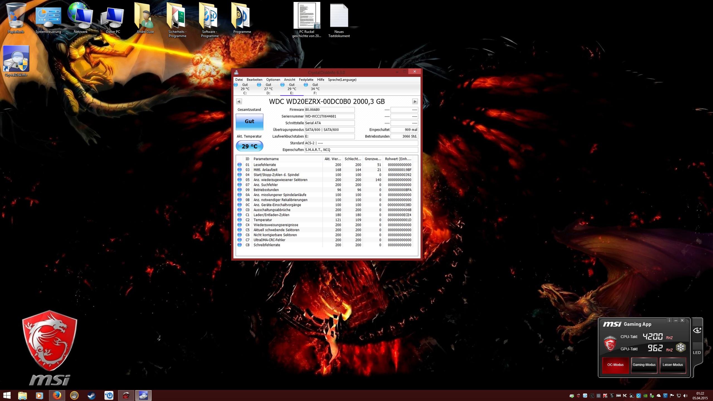This screenshot has height=401, width=713.
Task: Open the Festplatte menu
Action: click(x=306, y=80)
